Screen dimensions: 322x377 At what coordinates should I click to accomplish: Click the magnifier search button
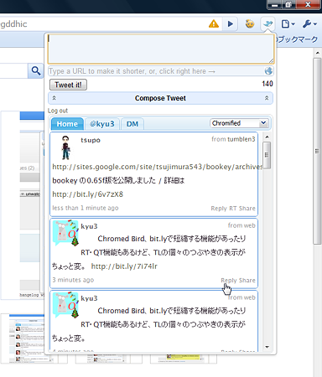pos(36,71)
